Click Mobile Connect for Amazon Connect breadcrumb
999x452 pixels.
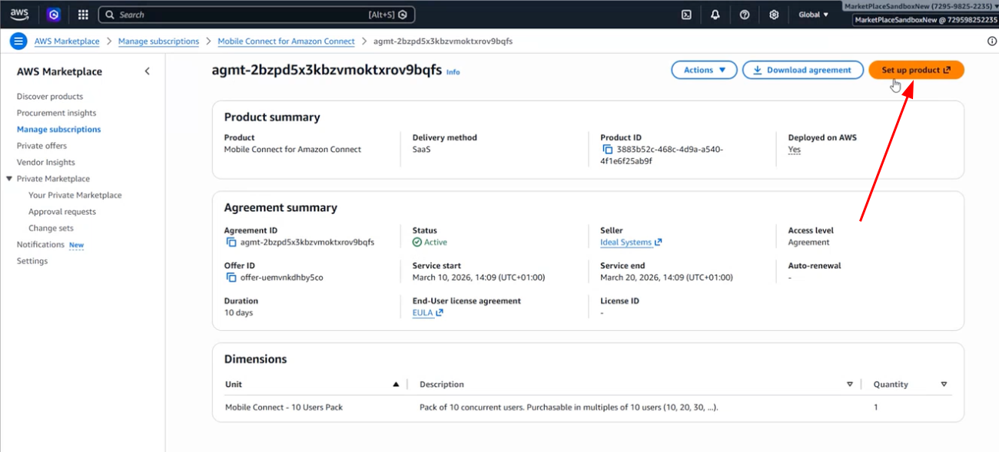pos(286,41)
